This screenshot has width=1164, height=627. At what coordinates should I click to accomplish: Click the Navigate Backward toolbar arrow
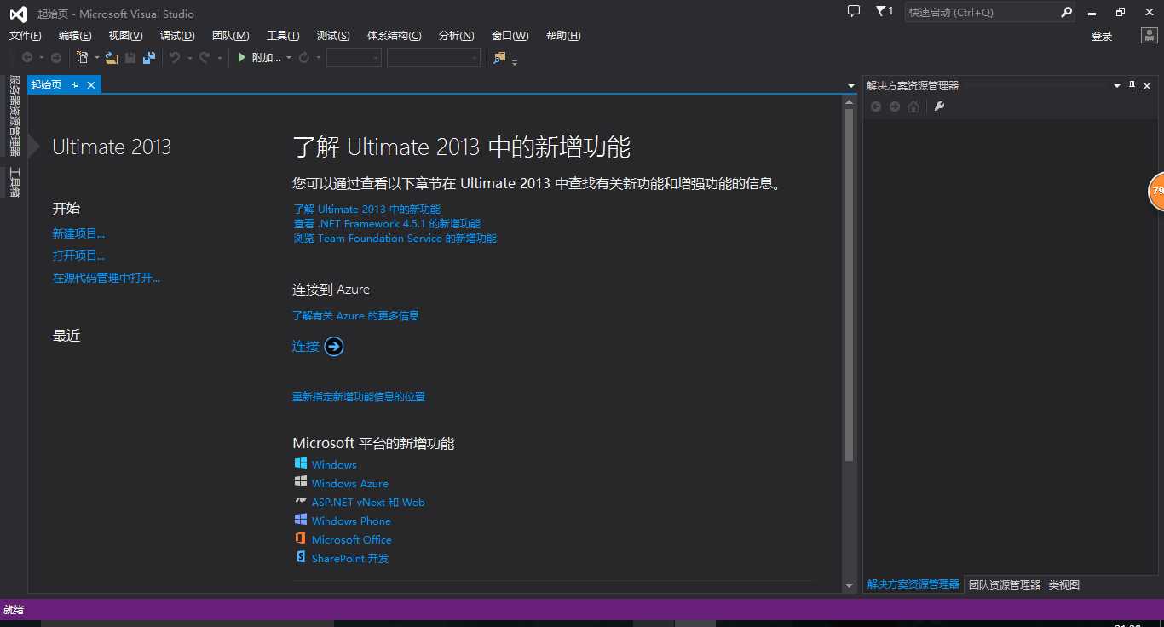point(27,57)
